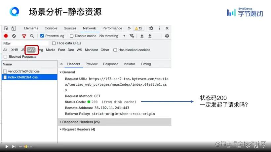
Task: Click the Name column header
Action: click(29, 64)
